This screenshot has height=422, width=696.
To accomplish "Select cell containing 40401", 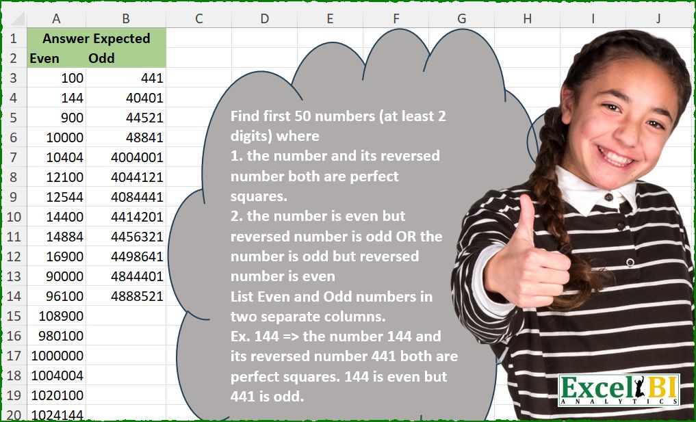I will 126,98.
